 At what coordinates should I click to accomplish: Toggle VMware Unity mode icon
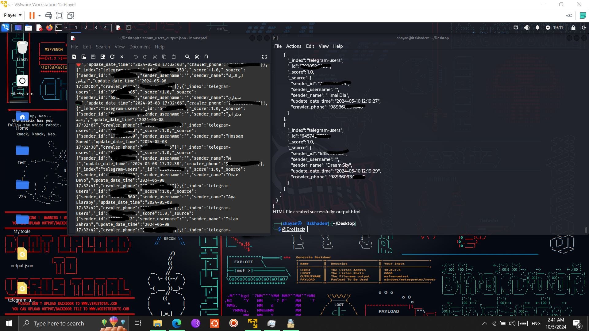click(71, 15)
